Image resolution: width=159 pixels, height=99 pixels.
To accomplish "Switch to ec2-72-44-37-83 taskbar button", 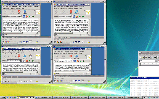I will coord(116,98).
